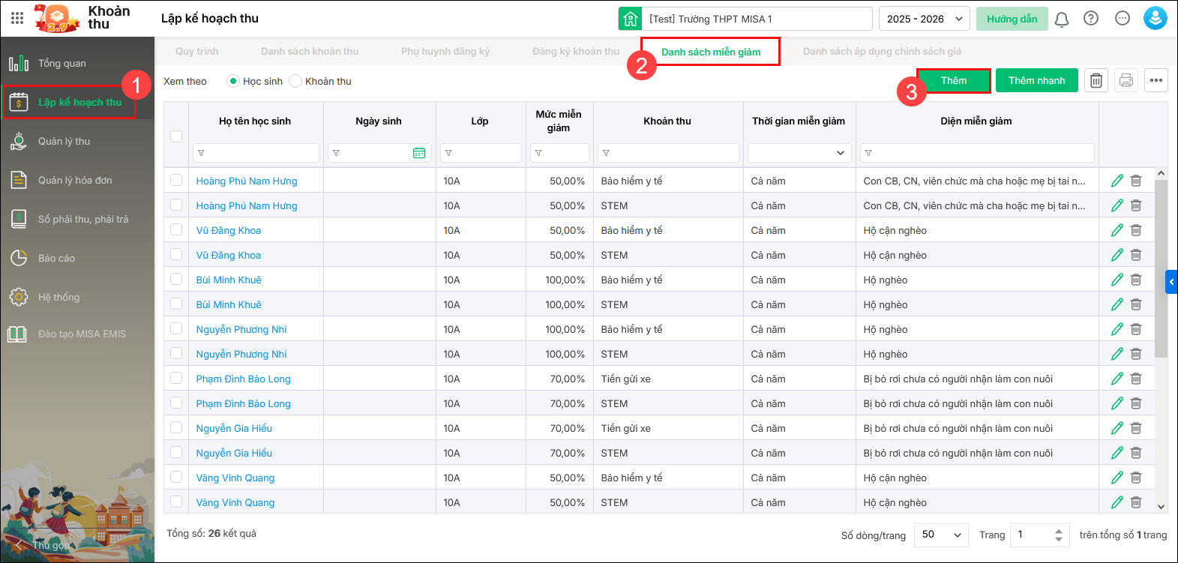Click the trash icon beside Thêm nhanh
The image size is (1178, 563).
pyautogui.click(x=1096, y=80)
